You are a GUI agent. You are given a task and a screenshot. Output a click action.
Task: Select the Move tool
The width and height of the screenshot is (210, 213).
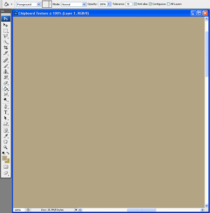pos(6,25)
